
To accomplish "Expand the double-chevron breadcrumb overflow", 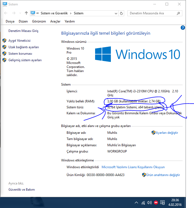I will pyautogui.click(x=37, y=13).
